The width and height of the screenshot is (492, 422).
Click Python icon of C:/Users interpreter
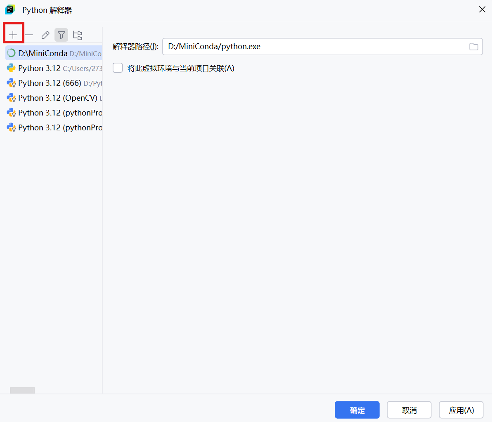11,68
